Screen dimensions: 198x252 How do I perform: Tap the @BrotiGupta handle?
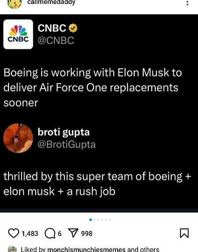[x=66, y=145]
